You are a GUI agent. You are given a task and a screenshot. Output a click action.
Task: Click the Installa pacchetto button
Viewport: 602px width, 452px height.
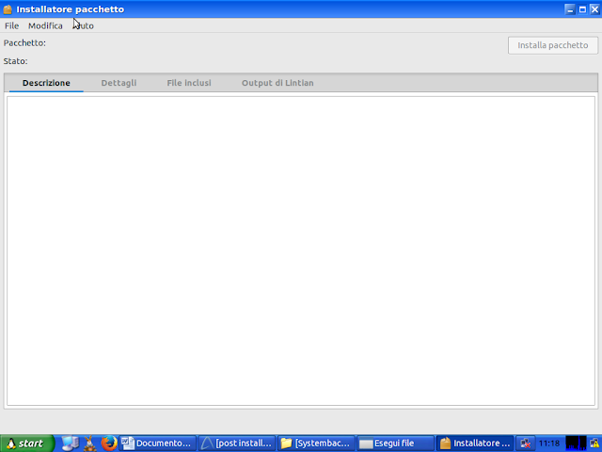553,45
